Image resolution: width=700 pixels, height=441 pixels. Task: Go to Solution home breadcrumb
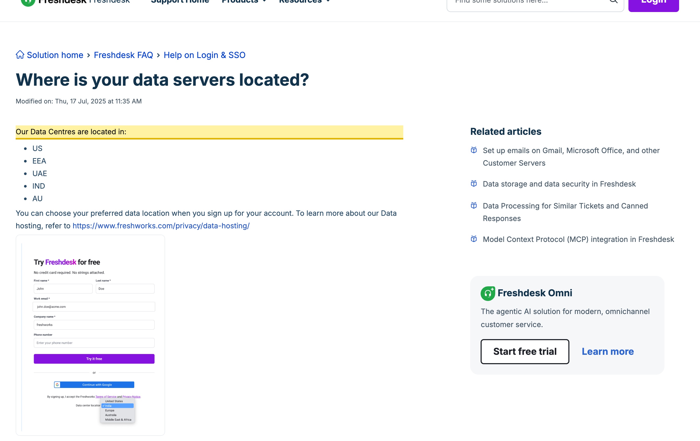click(55, 55)
